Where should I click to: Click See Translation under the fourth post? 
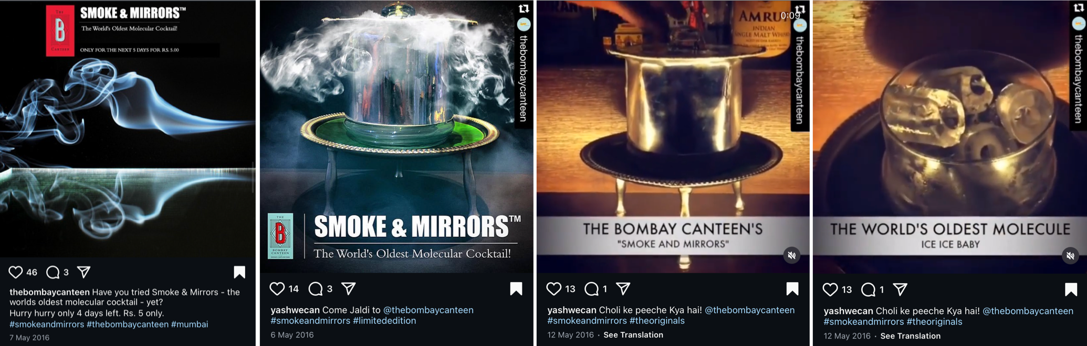911,336
